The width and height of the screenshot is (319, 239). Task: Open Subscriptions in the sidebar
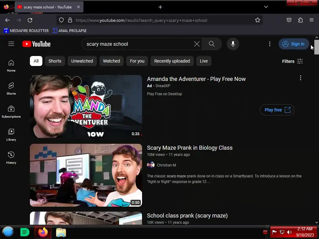(x=11, y=112)
